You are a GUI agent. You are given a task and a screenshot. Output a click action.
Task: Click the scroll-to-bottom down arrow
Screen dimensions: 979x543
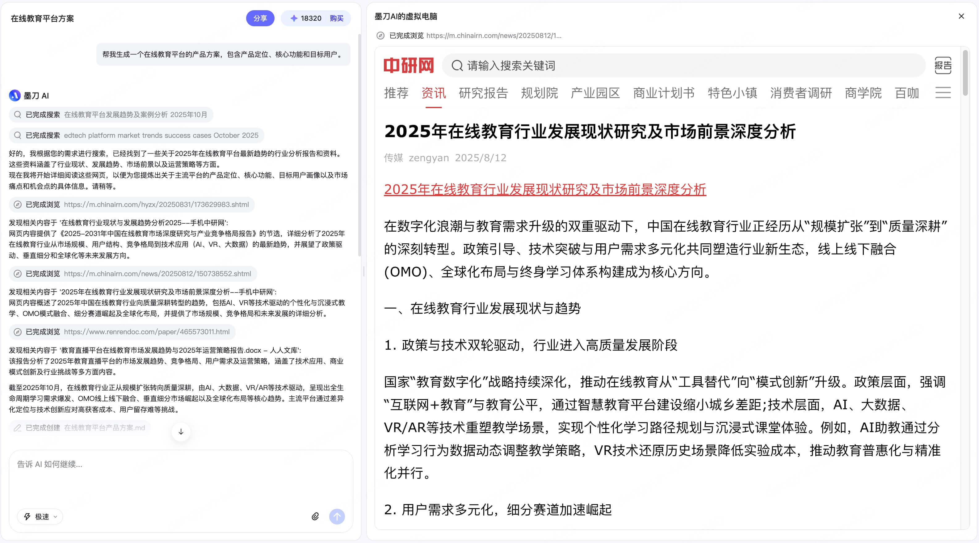point(181,432)
